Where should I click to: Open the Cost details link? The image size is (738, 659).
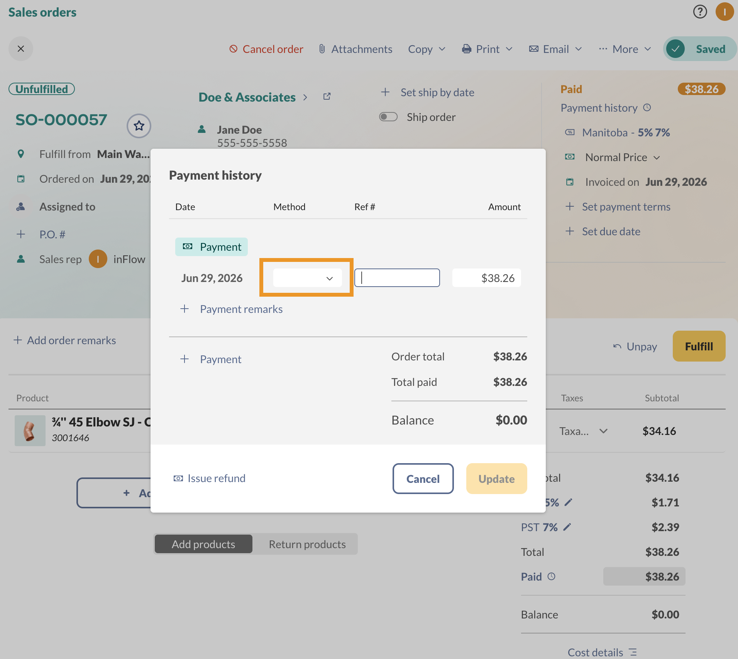(x=595, y=652)
